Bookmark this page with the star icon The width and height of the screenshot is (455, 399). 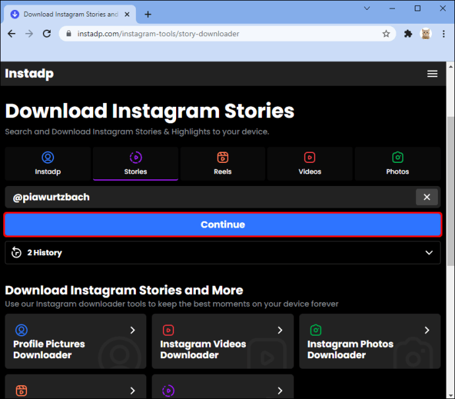click(x=386, y=34)
